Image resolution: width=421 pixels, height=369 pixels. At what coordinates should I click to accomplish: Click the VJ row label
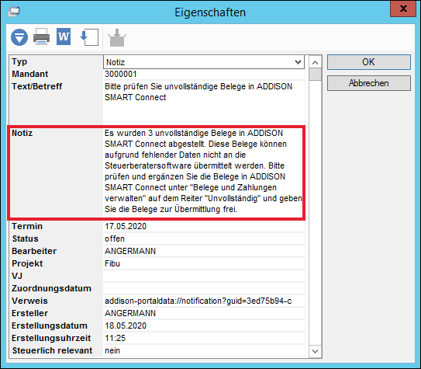click(x=17, y=276)
